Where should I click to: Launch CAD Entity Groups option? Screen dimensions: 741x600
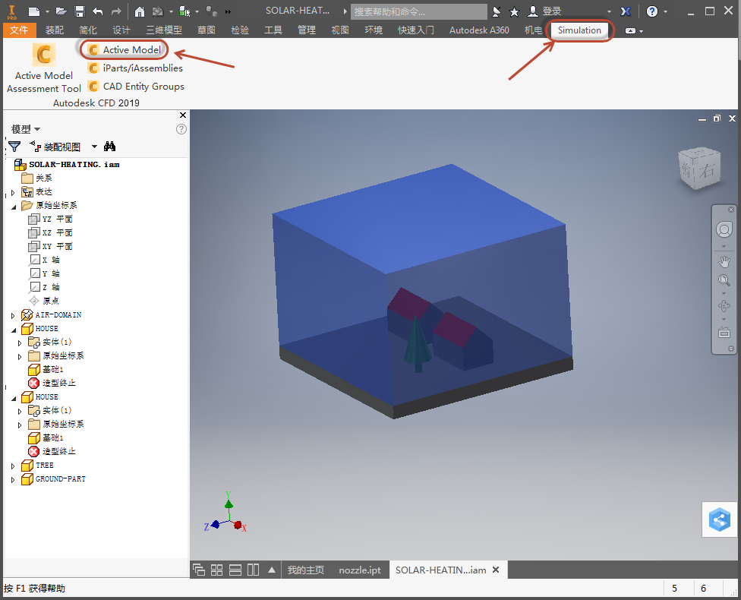click(137, 87)
